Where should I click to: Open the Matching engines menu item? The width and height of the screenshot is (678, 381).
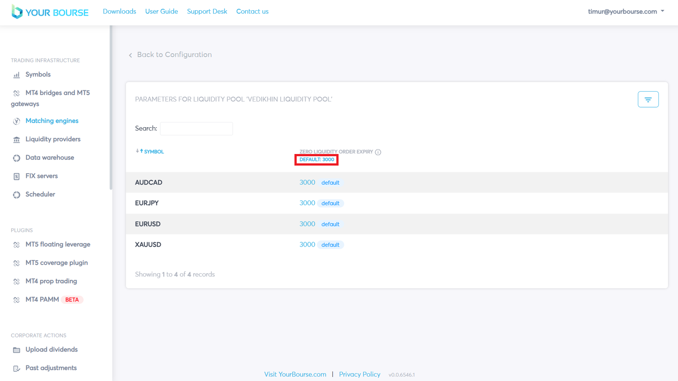pos(52,121)
